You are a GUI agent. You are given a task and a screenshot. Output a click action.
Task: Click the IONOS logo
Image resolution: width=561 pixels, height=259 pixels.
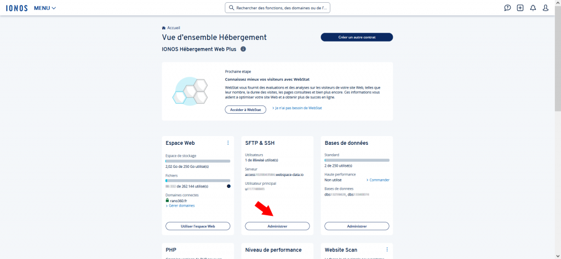(17, 8)
